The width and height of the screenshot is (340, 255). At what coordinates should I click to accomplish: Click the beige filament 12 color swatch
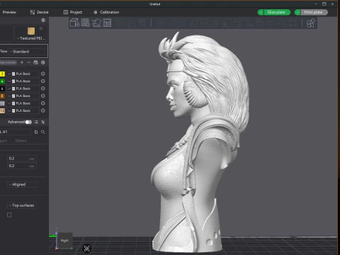point(2,110)
